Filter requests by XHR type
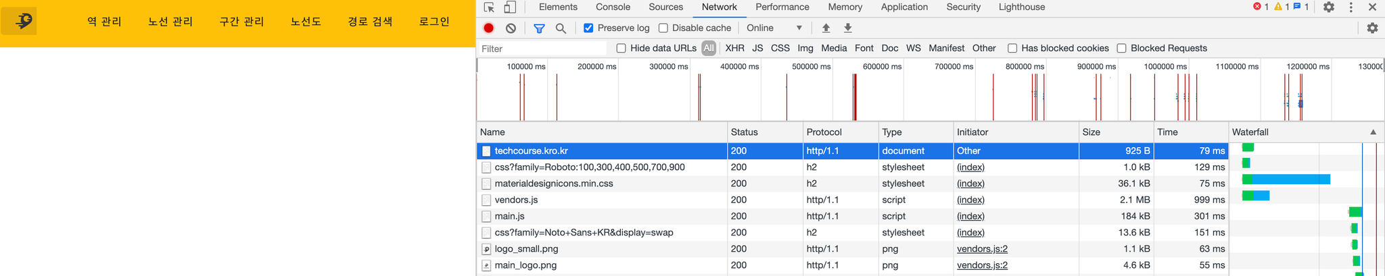Screen dimensions: 1385x276 point(734,49)
